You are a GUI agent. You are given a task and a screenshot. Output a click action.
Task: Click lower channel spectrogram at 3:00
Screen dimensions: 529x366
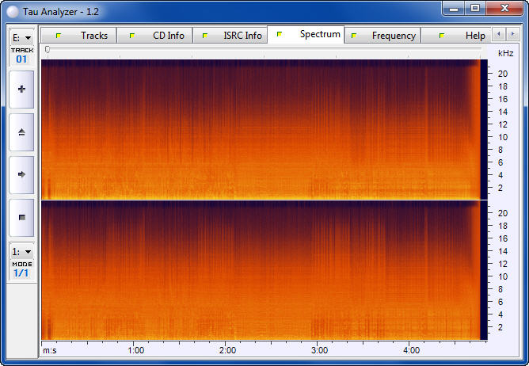click(x=319, y=270)
